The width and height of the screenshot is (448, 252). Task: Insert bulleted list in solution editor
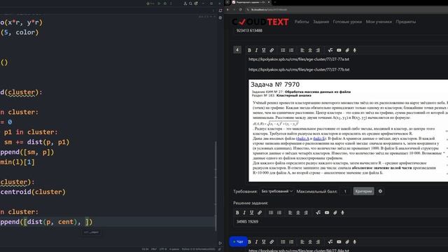point(271,213)
